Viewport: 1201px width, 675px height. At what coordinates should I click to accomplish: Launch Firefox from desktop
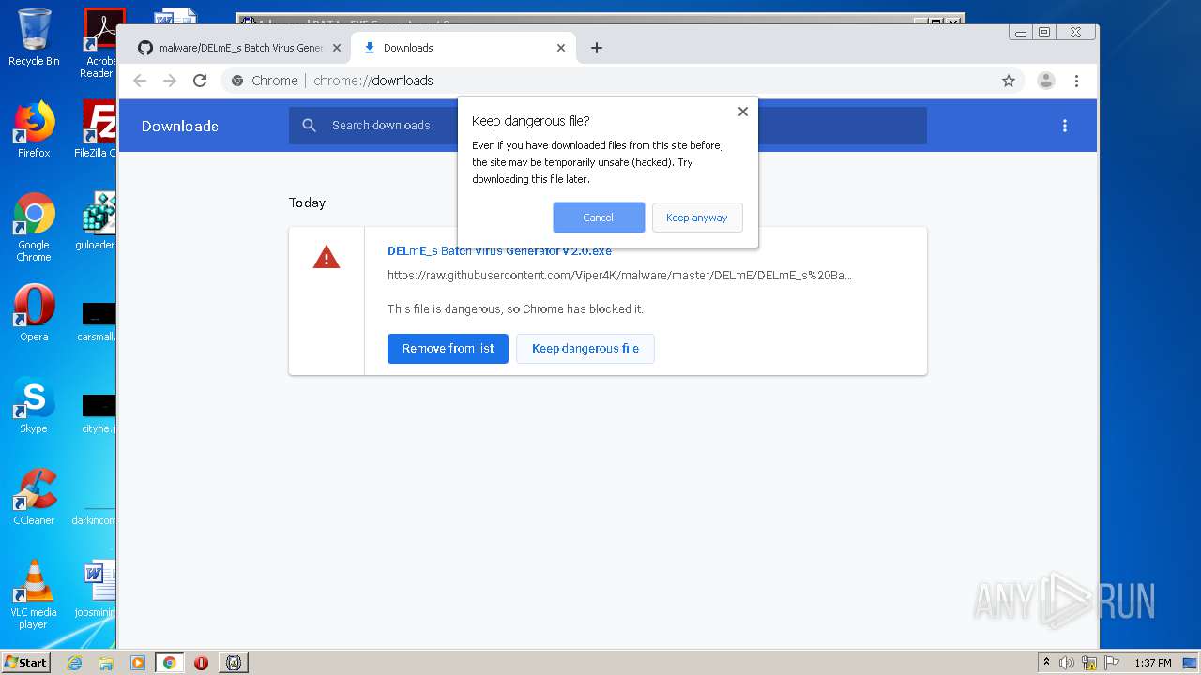pyautogui.click(x=34, y=129)
